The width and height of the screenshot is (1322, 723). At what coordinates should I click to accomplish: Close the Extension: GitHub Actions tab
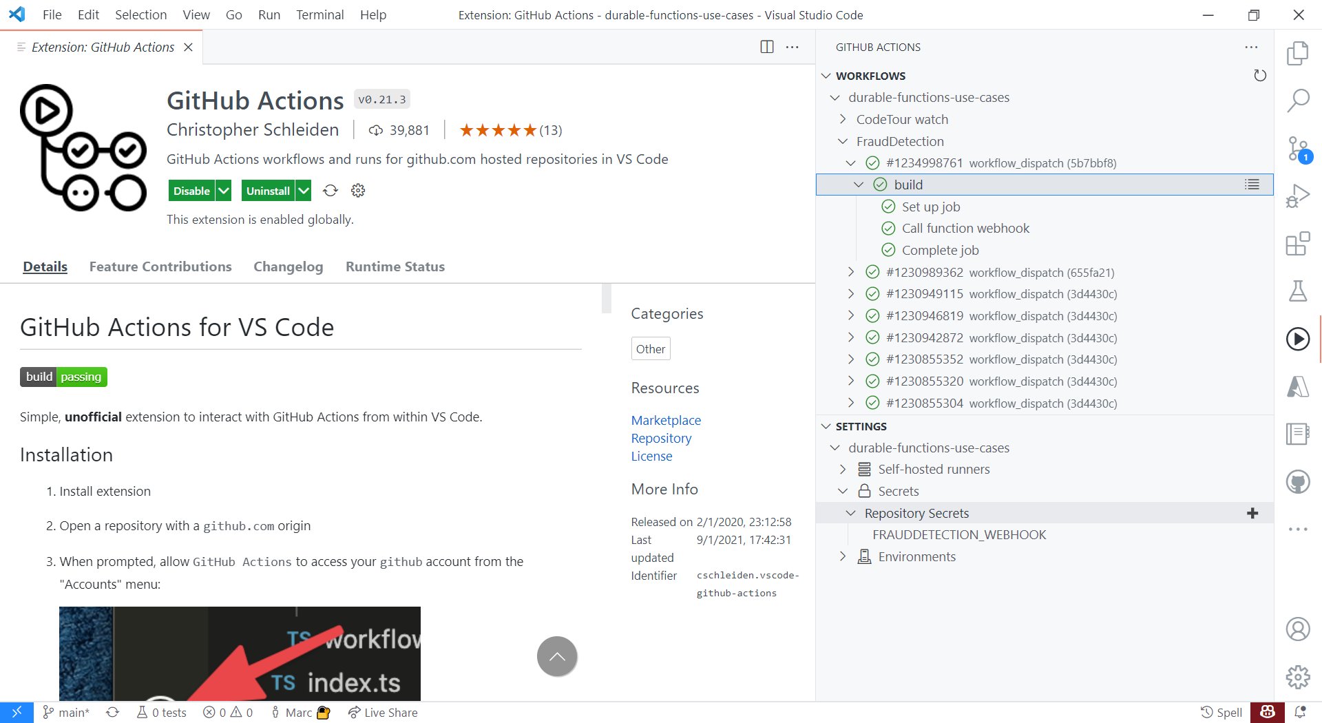pos(188,47)
